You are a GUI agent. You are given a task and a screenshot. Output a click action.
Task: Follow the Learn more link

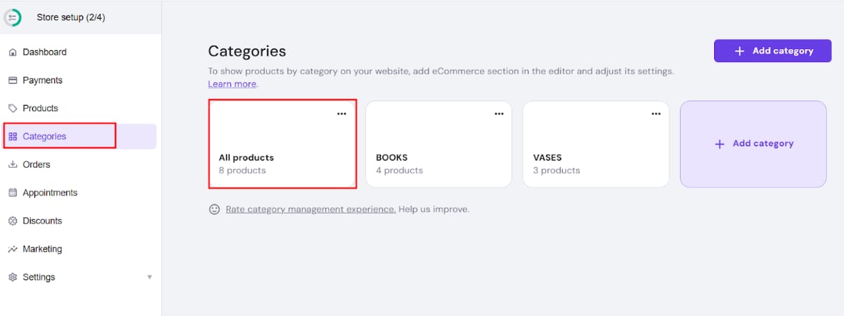coord(232,84)
